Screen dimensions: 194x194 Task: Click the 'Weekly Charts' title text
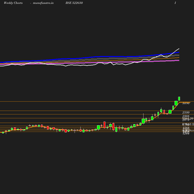(x=13, y=3)
